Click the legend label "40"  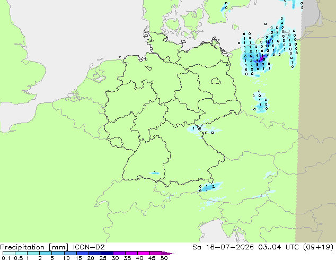pyautogui.click(x=139, y=258)
